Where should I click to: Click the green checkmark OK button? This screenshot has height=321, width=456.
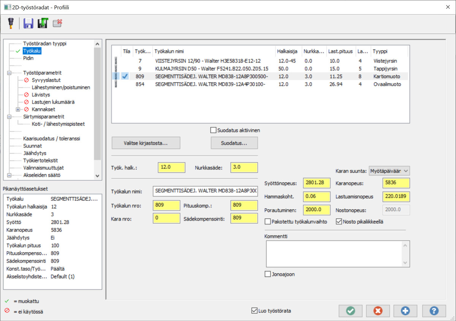tap(350, 311)
